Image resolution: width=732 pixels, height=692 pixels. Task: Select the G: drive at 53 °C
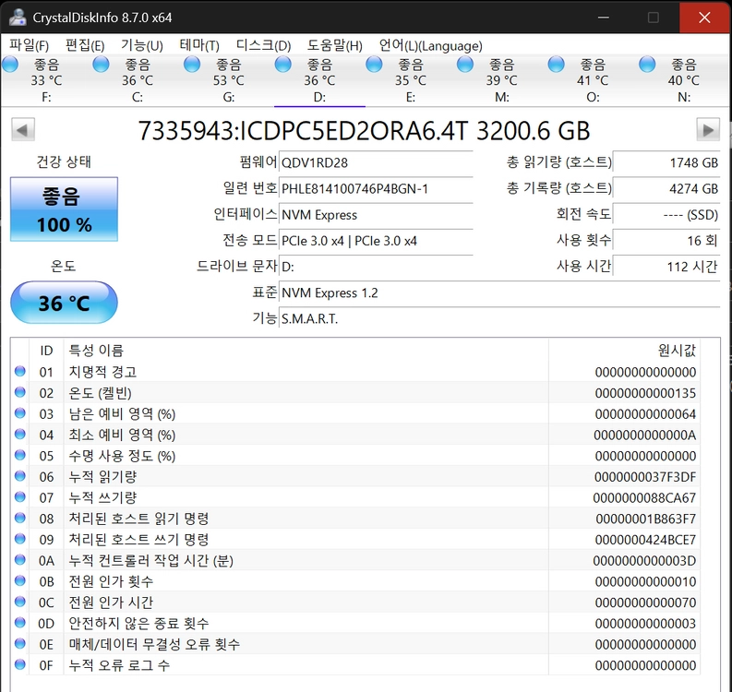point(228,80)
